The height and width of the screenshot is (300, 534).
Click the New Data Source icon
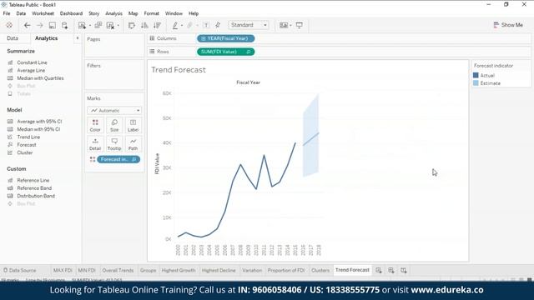pos(65,25)
